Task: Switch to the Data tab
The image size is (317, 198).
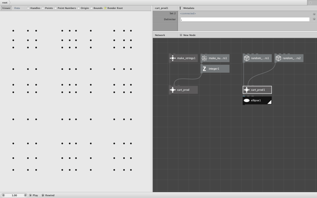Action: pyautogui.click(x=17, y=8)
